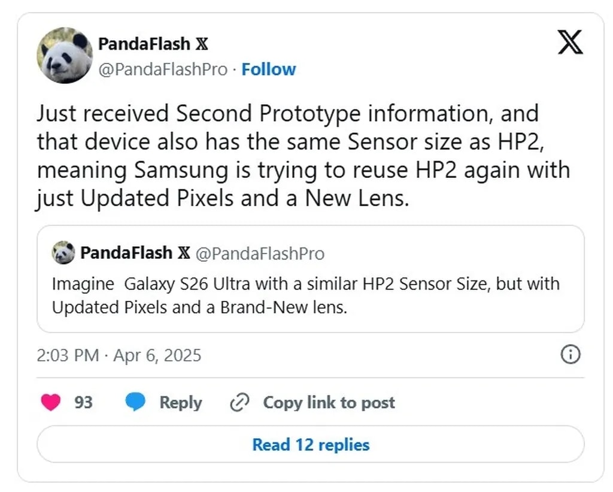Click the main tweet text about Second Prototype
Viewport: 613px width, 492px height.
coord(302,155)
